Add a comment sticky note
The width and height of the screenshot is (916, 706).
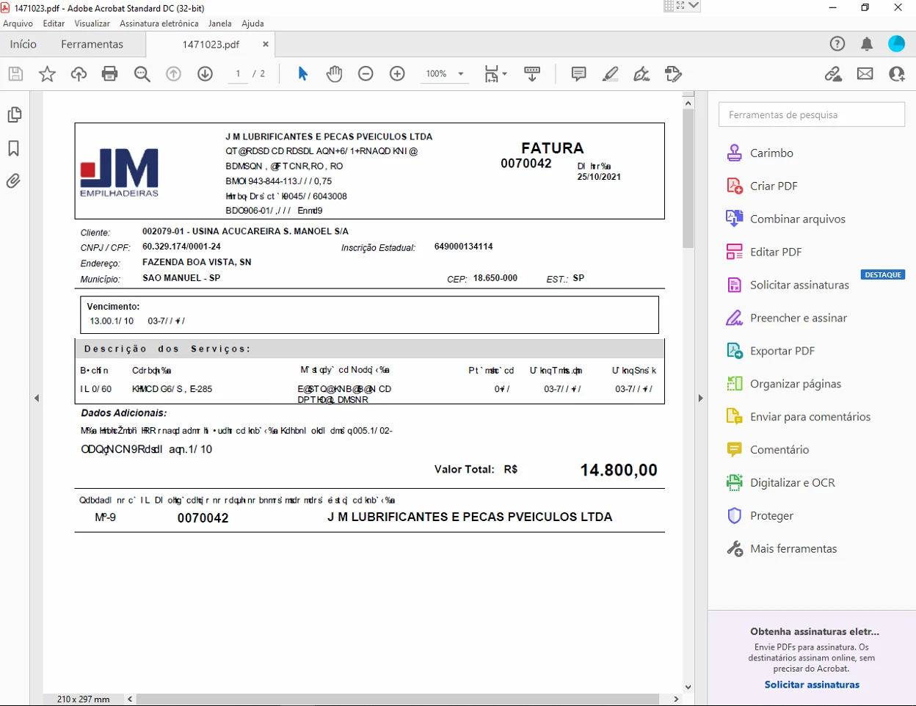coord(579,74)
